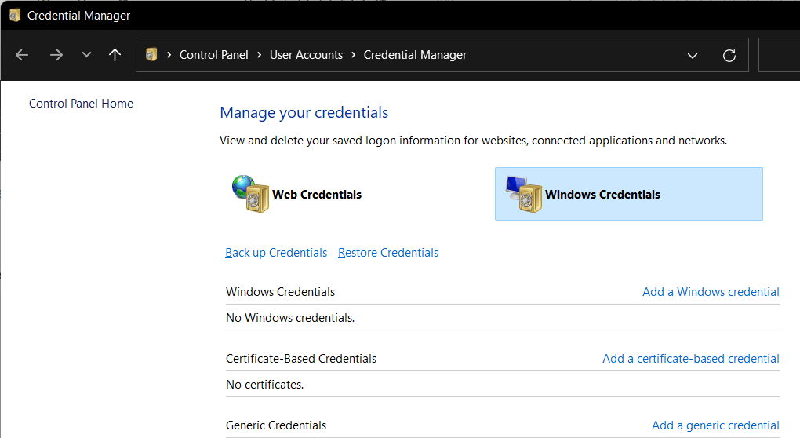Image resolution: width=800 pixels, height=438 pixels.
Task: Click the Windows Credentials computer safe icon
Action: click(523, 193)
